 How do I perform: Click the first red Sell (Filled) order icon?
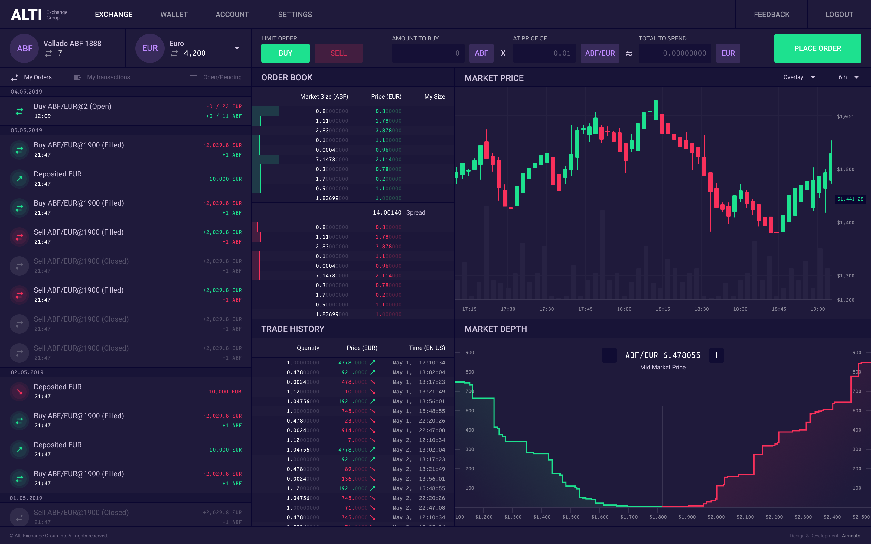point(19,237)
